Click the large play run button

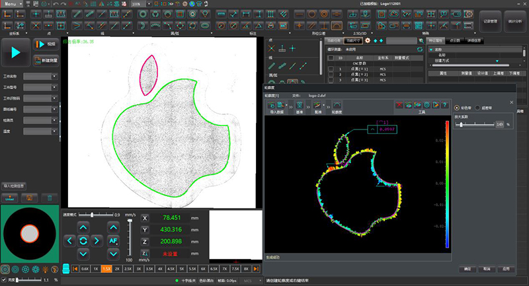pos(15,53)
